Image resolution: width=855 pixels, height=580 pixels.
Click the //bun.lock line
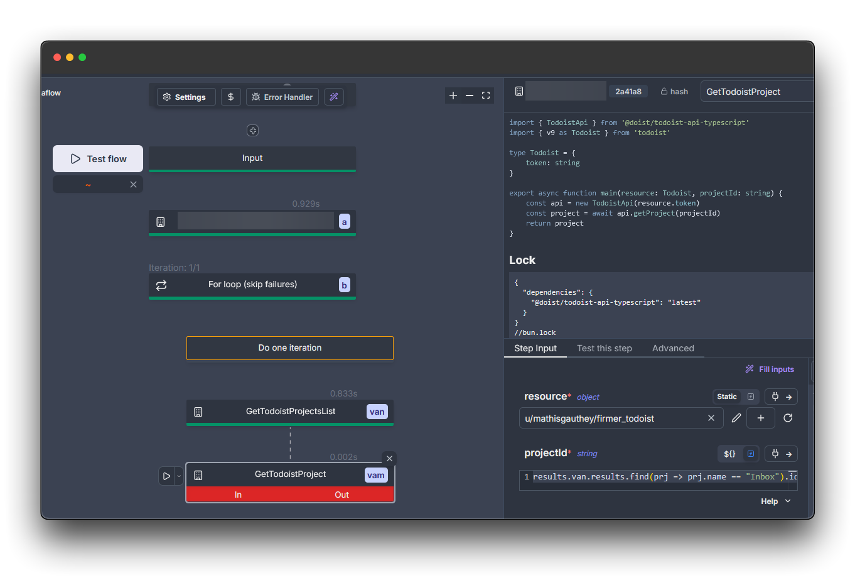tap(535, 332)
